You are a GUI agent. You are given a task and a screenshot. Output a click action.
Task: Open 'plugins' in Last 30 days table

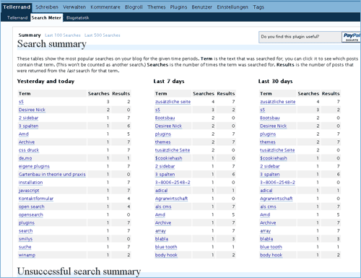click(268, 134)
